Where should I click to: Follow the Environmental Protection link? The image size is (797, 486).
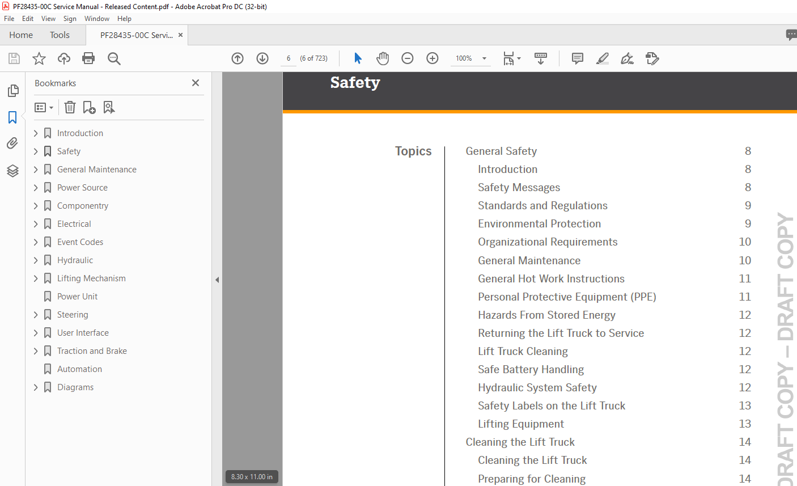coord(539,224)
